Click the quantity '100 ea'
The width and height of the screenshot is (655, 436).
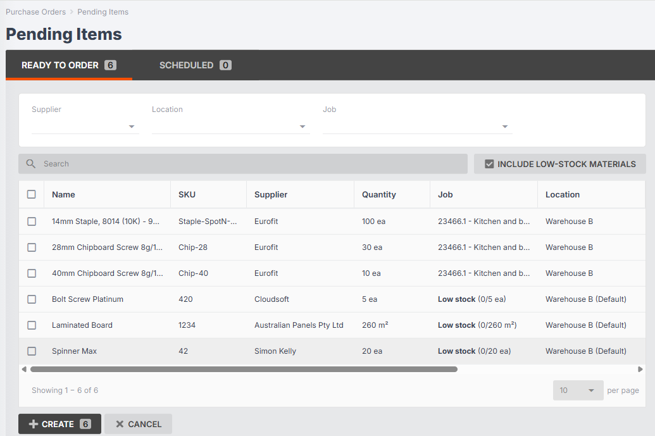(374, 221)
